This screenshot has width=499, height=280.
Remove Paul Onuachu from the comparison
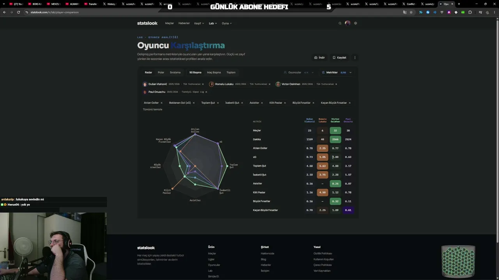tap(206, 92)
